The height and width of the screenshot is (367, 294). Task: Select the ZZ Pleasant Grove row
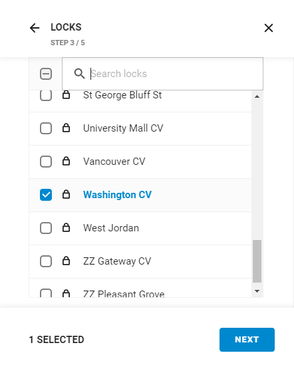pos(140,288)
